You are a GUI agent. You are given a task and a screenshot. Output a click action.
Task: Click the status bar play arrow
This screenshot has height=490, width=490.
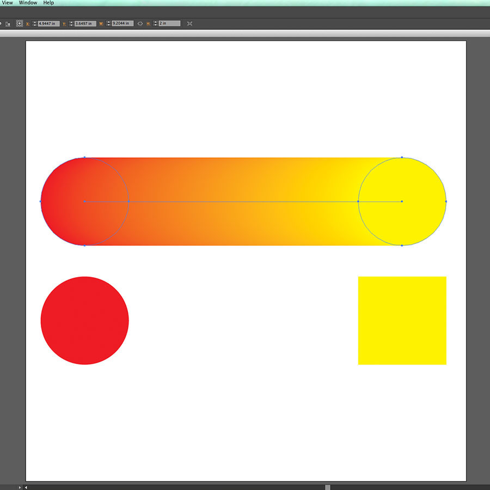tap(20, 487)
